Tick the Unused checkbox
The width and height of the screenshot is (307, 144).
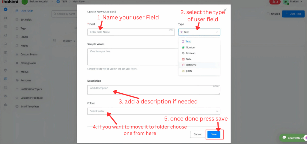point(268,14)
